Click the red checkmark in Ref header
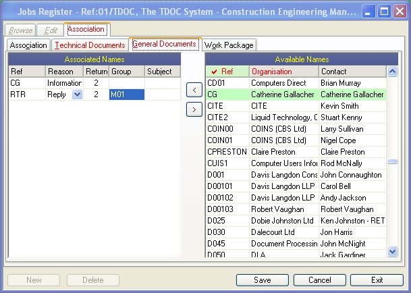 pyautogui.click(x=215, y=72)
